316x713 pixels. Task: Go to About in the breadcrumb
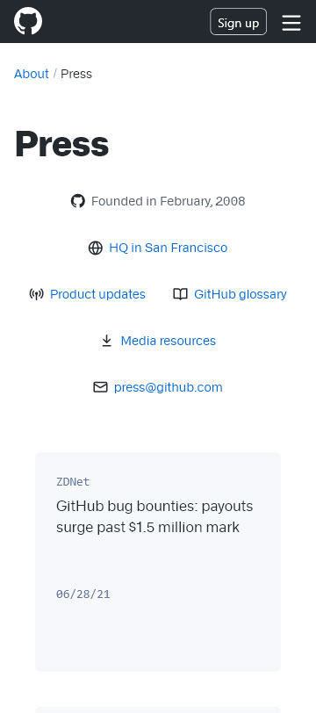32,74
